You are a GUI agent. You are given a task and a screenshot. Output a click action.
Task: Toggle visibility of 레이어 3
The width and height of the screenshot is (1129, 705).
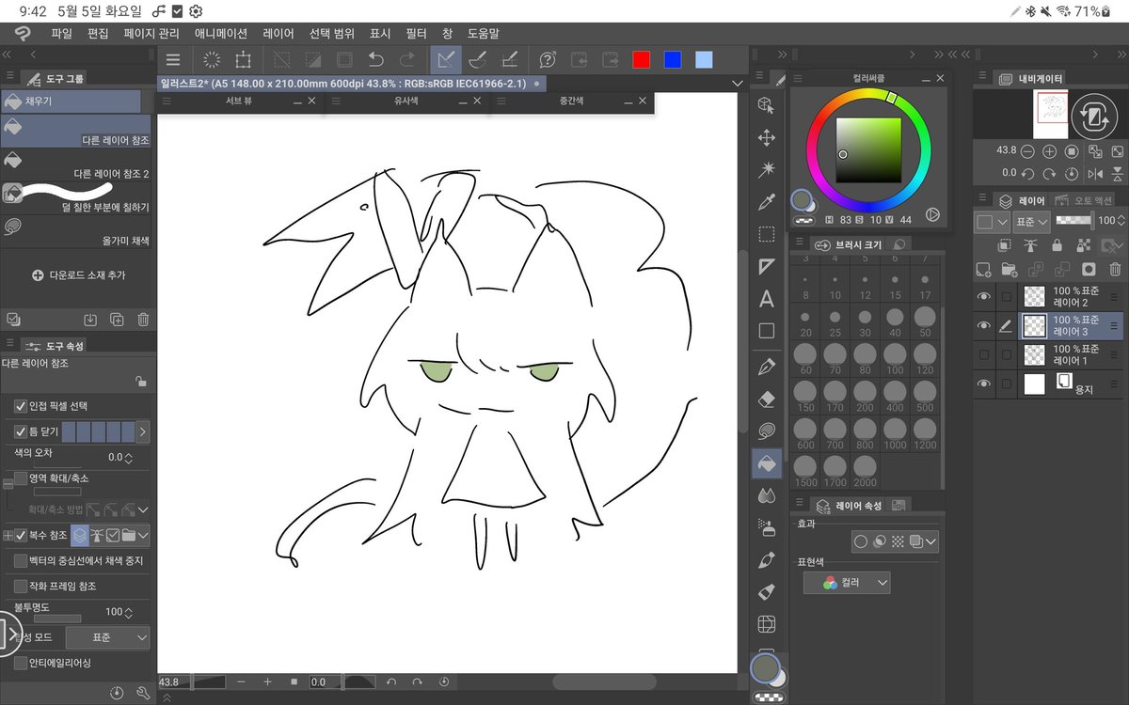(x=984, y=325)
